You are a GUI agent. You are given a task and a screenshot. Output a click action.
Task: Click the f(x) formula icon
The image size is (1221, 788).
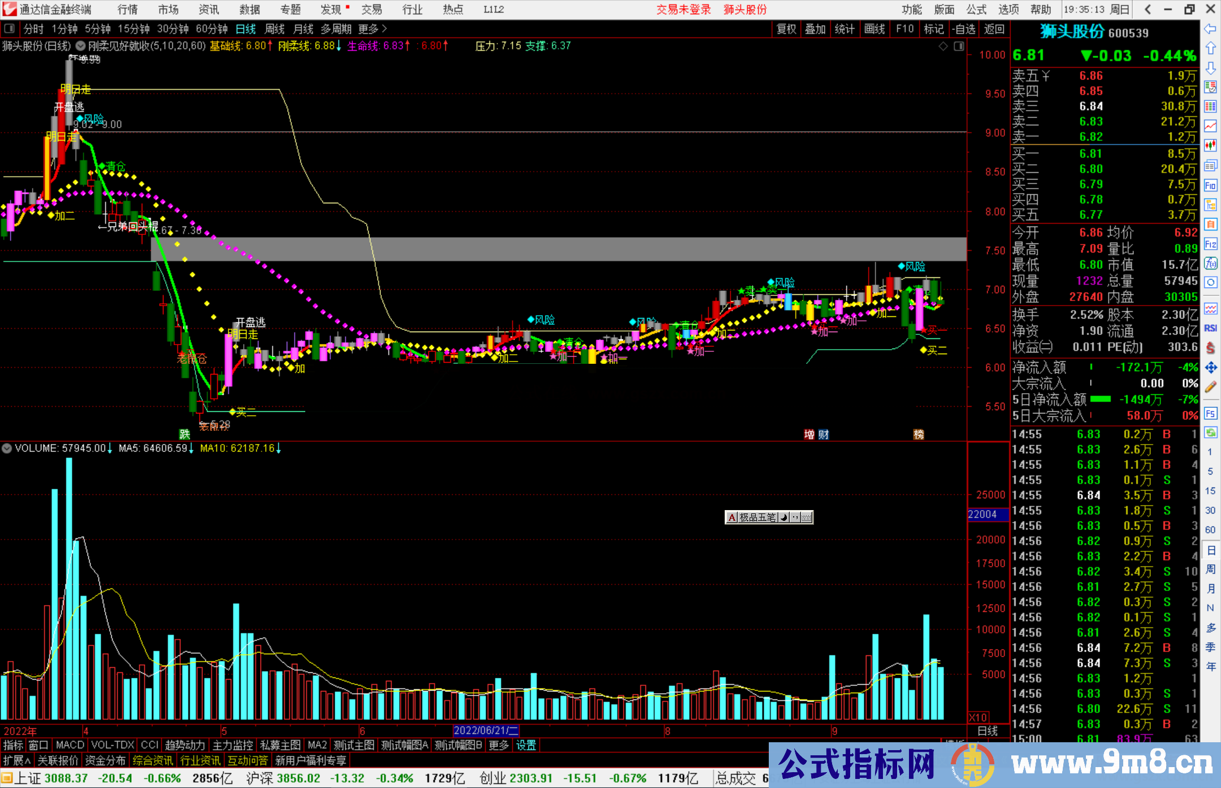coord(1210,263)
